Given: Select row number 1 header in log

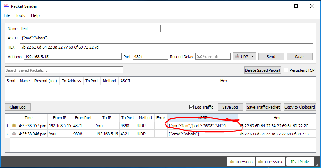Looking at the screenshot, I should [7, 125].
